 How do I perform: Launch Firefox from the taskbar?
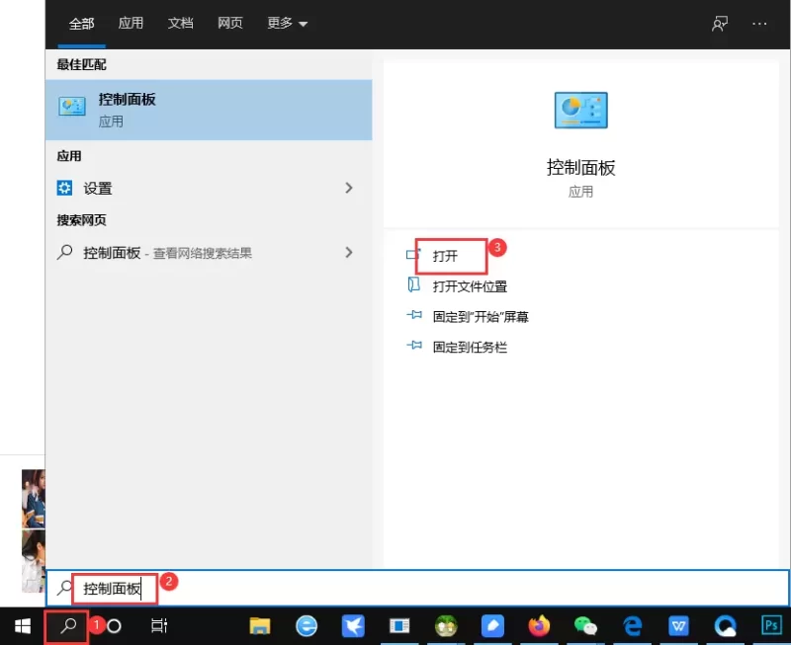tap(538, 625)
